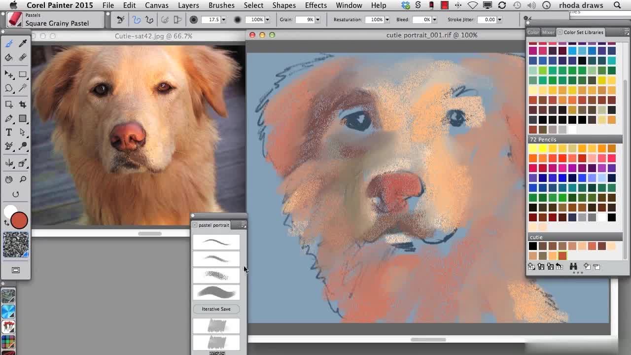Open the Brushes menu
The height and width of the screenshot is (355, 631).
(x=221, y=5)
